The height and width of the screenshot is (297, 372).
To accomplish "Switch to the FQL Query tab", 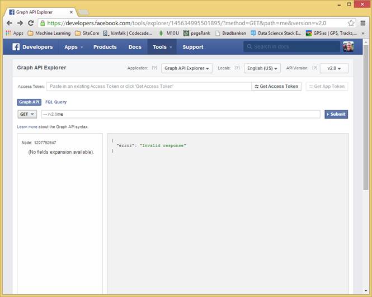I will point(56,102).
